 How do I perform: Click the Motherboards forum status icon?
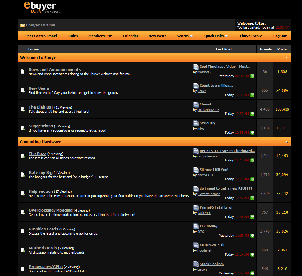[22, 250]
